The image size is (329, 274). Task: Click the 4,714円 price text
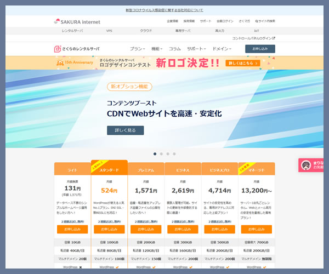click(219, 190)
